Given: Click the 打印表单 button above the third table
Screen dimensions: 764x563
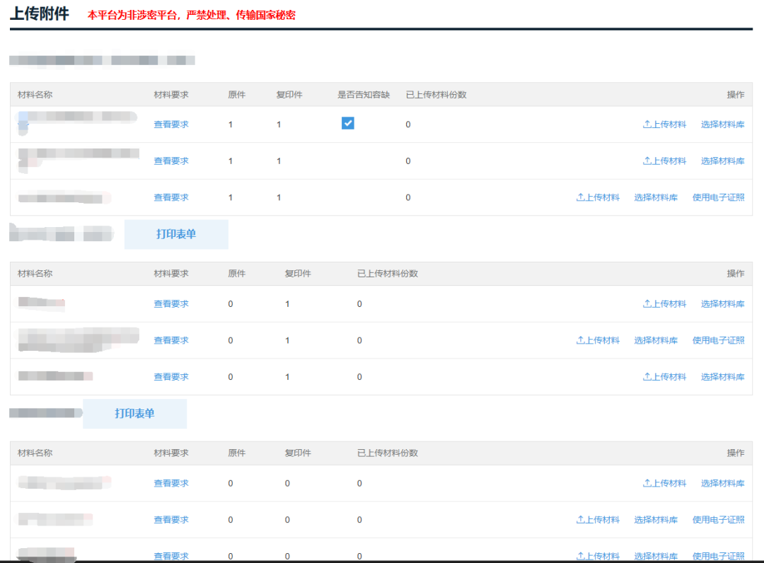Looking at the screenshot, I should pyautogui.click(x=134, y=414).
